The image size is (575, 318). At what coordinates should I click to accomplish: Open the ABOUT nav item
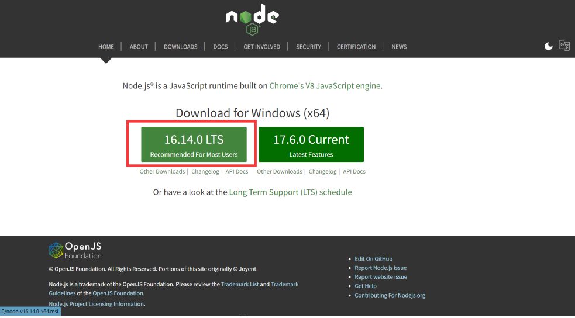pos(139,47)
